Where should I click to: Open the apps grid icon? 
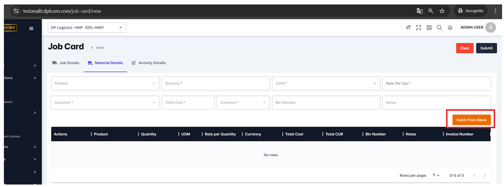[429, 28]
